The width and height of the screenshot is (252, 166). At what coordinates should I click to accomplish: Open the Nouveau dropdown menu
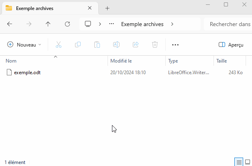coord(24,45)
